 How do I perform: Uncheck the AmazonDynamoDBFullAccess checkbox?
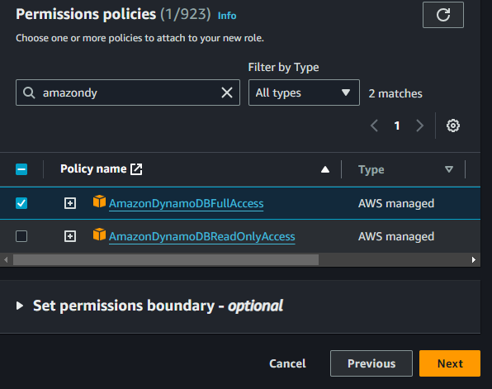point(21,203)
